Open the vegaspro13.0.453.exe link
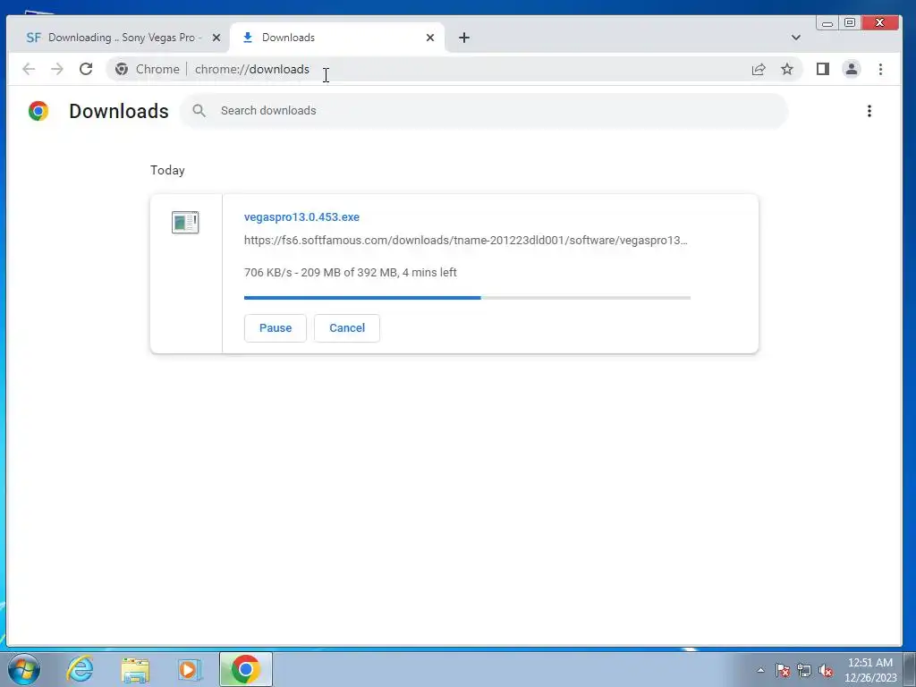This screenshot has width=916, height=687. [301, 216]
